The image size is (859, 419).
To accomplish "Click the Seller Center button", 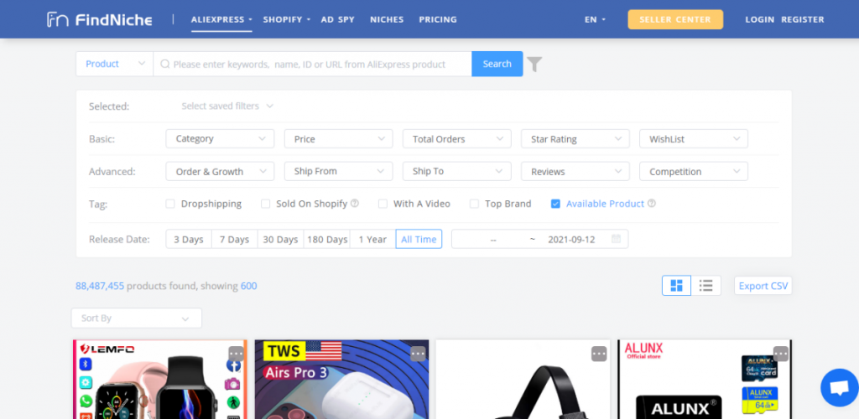I will 675,19.
